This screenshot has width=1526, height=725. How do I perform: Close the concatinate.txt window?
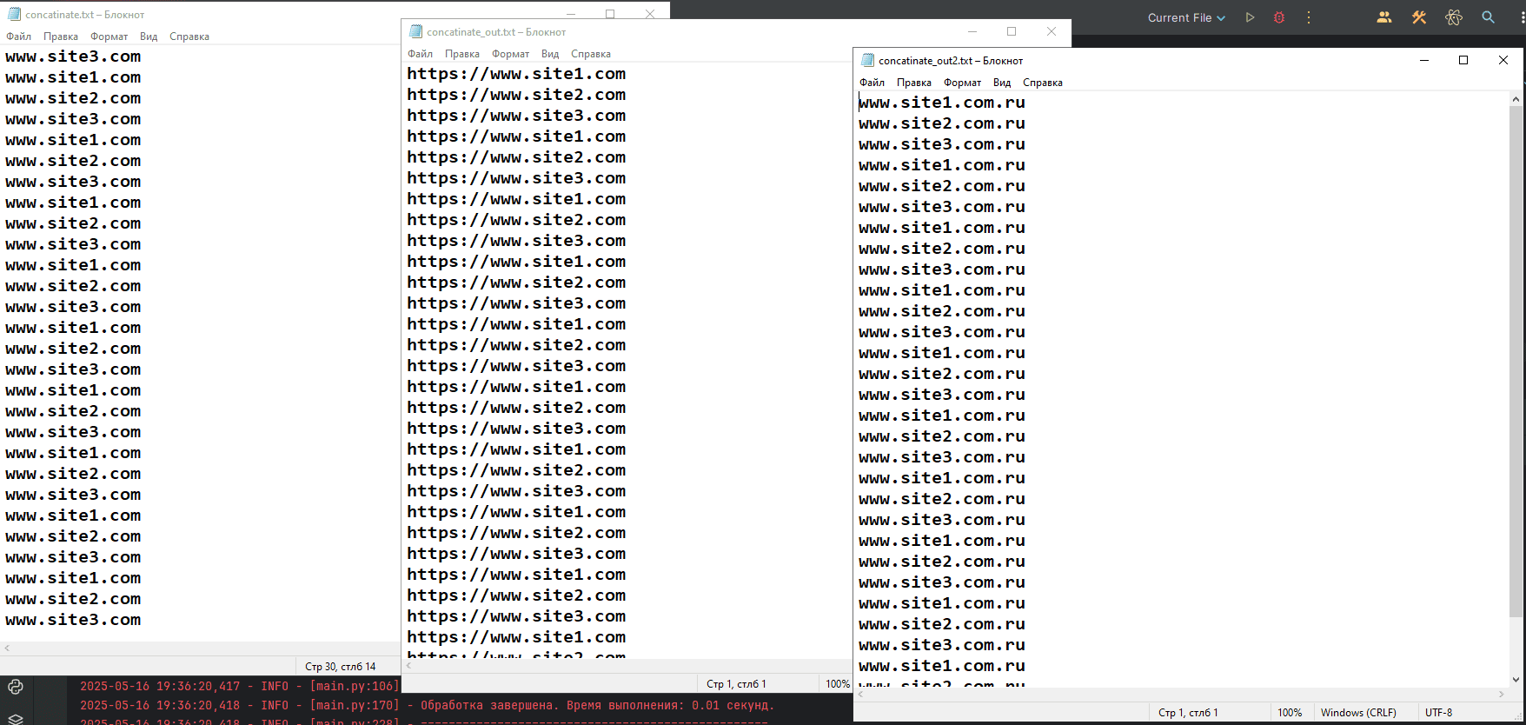coord(650,14)
